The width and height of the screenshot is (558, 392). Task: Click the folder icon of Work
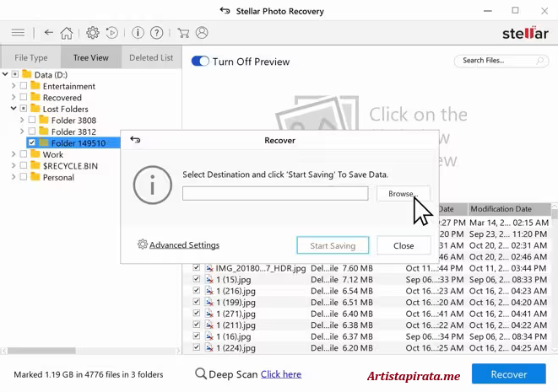point(35,154)
